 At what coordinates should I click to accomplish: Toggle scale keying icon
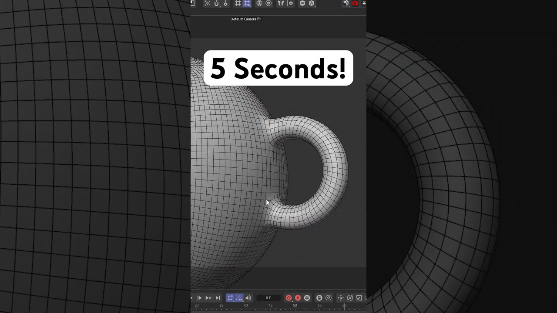pyautogui.click(x=359, y=298)
